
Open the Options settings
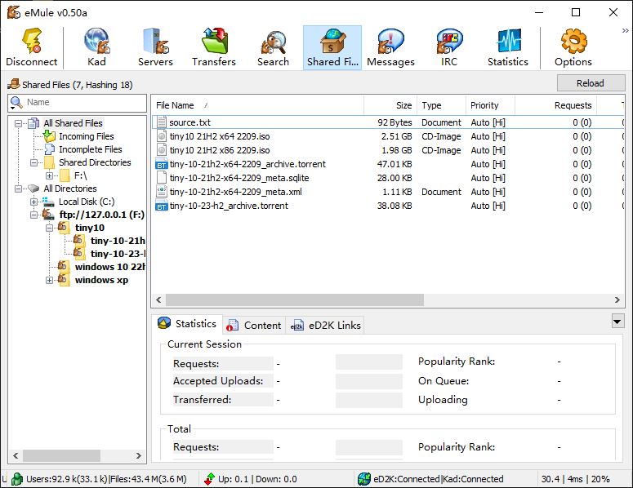[573, 47]
